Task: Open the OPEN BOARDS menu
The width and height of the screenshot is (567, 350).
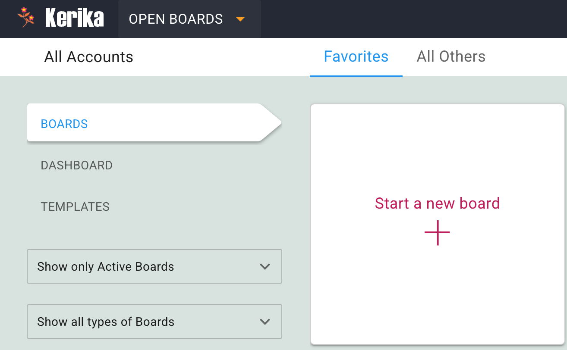Action: pos(176,19)
